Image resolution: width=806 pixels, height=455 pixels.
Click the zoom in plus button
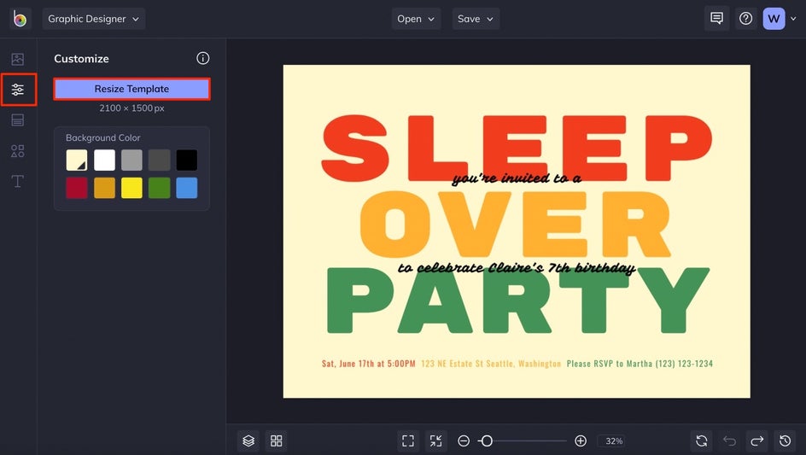(x=581, y=440)
